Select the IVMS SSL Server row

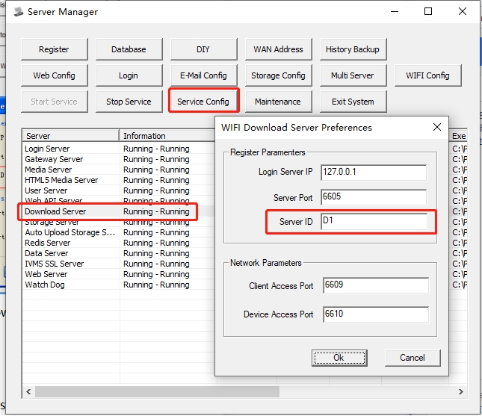click(119, 264)
